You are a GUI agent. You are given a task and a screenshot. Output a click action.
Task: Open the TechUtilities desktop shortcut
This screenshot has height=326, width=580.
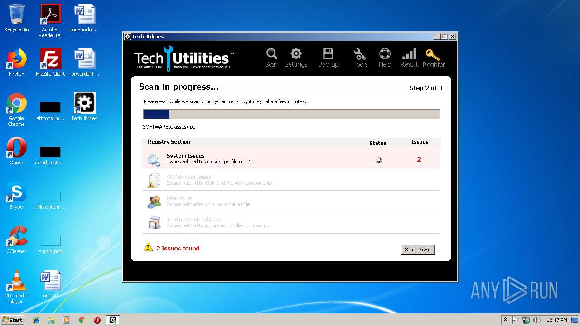pos(84,107)
